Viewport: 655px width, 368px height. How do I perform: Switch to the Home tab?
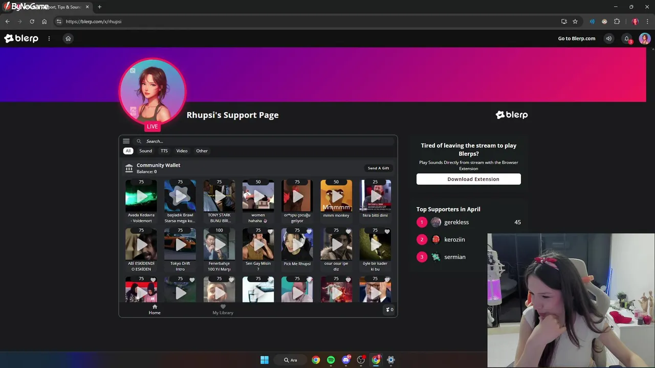pyautogui.click(x=155, y=310)
